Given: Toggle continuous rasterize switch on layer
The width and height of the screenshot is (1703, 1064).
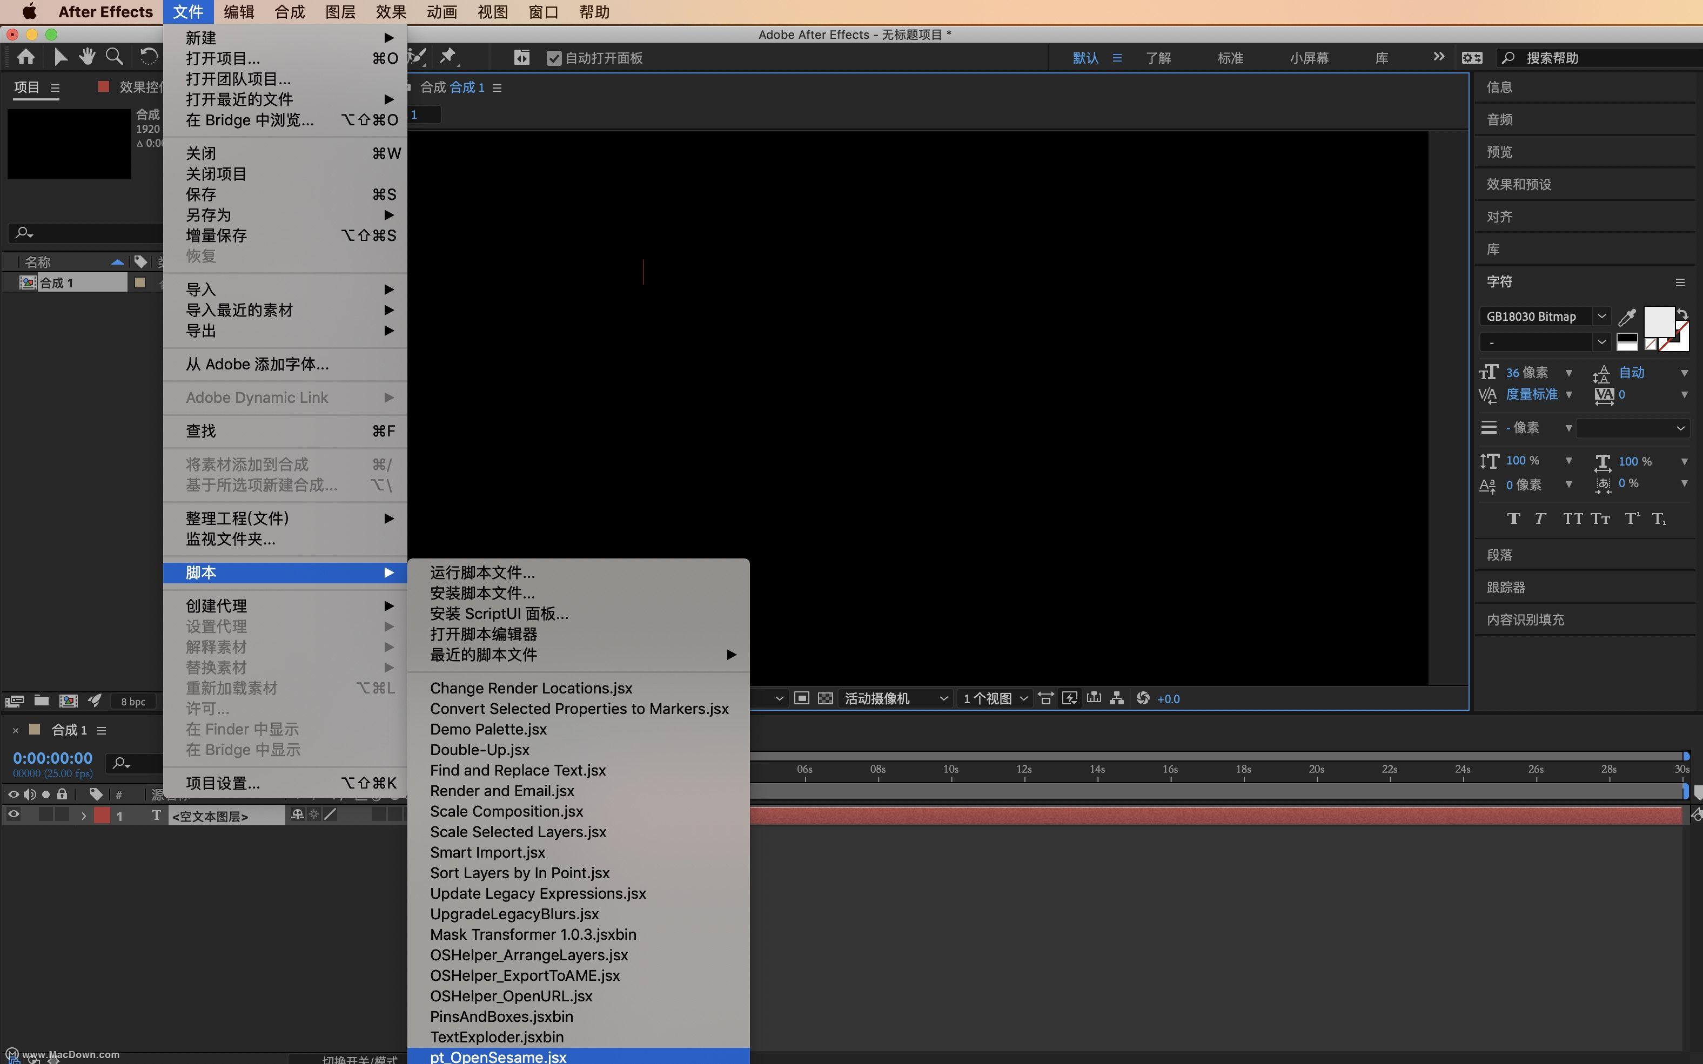Looking at the screenshot, I should (x=314, y=815).
